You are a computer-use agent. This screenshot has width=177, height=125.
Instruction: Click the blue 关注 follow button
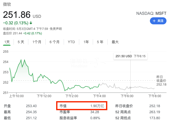pos(158,21)
